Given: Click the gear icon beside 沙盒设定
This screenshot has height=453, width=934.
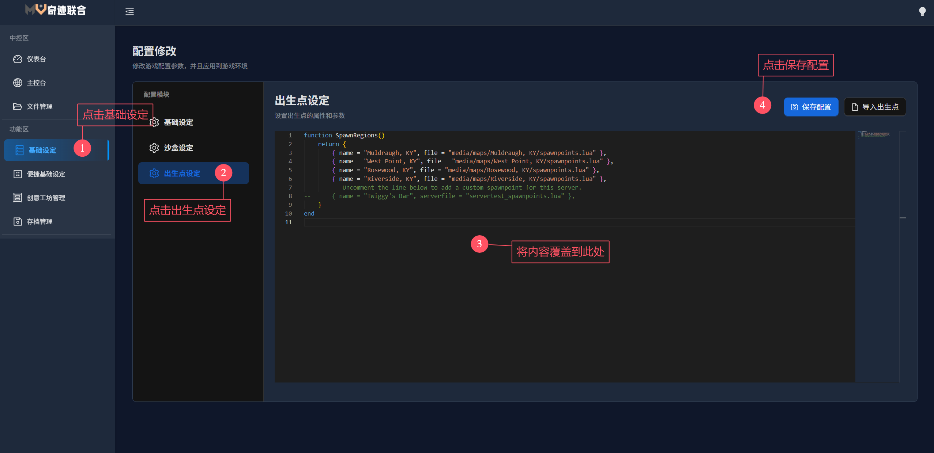Looking at the screenshot, I should coord(154,148).
